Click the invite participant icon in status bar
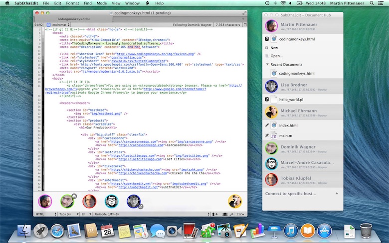The width and height of the screenshot is (389, 243). [x=214, y=214]
